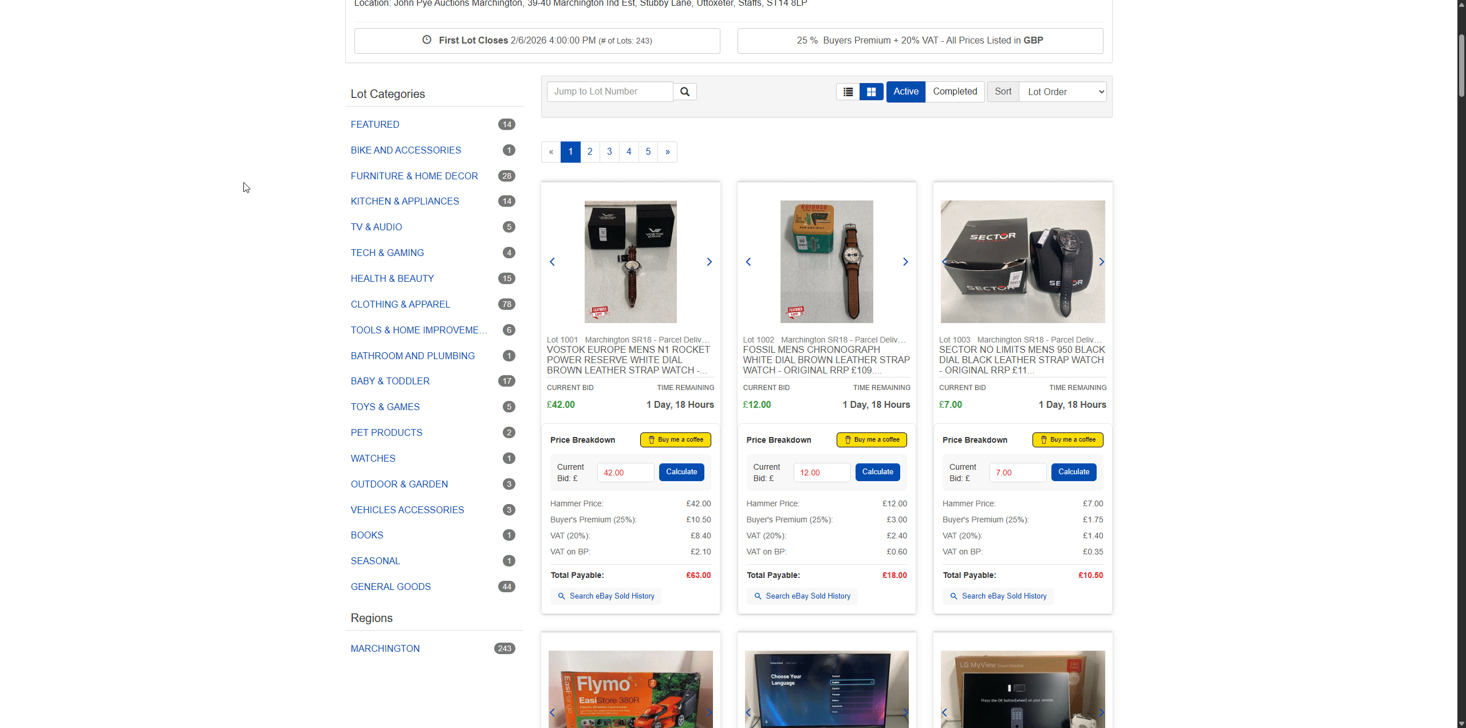
Task: Calculate price breakdown for the Fossil watch lot
Action: tap(877, 472)
